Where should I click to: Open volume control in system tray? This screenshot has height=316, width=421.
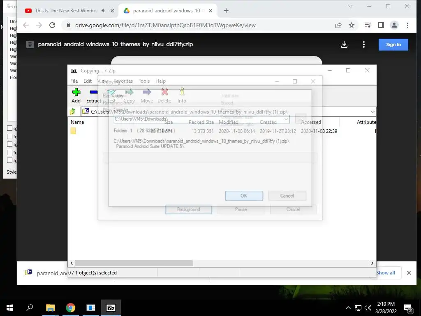click(x=368, y=308)
